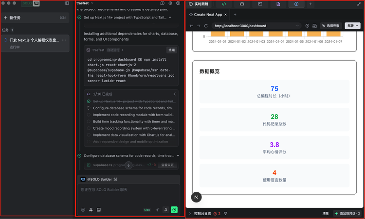Activate 选择元素 element picker
Screen dimensions: 365x219
tap(331, 26)
